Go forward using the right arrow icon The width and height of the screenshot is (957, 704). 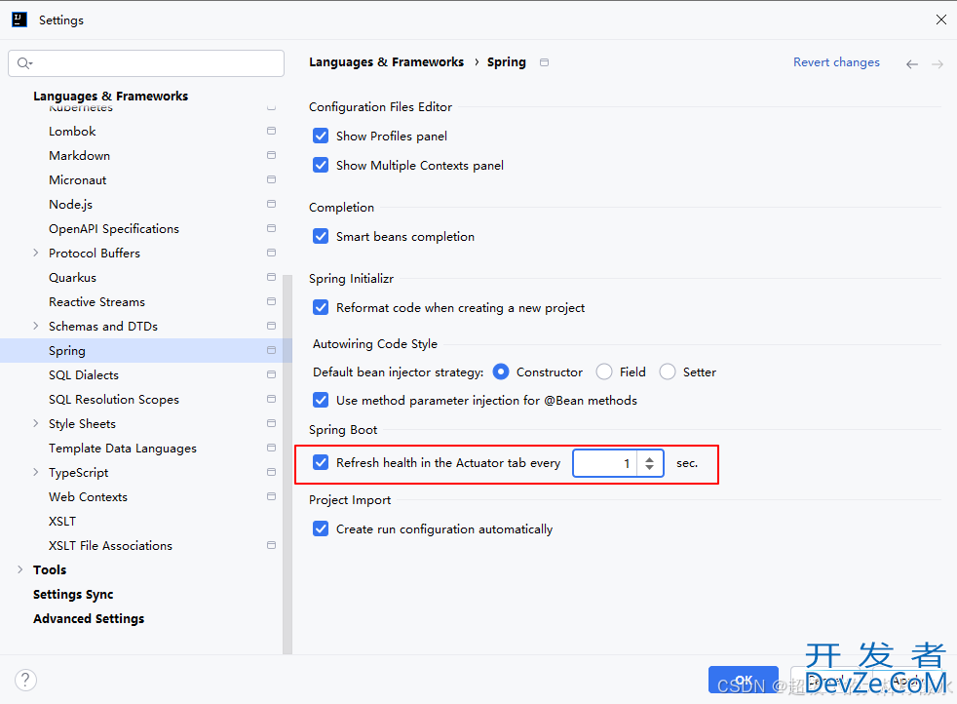click(938, 64)
